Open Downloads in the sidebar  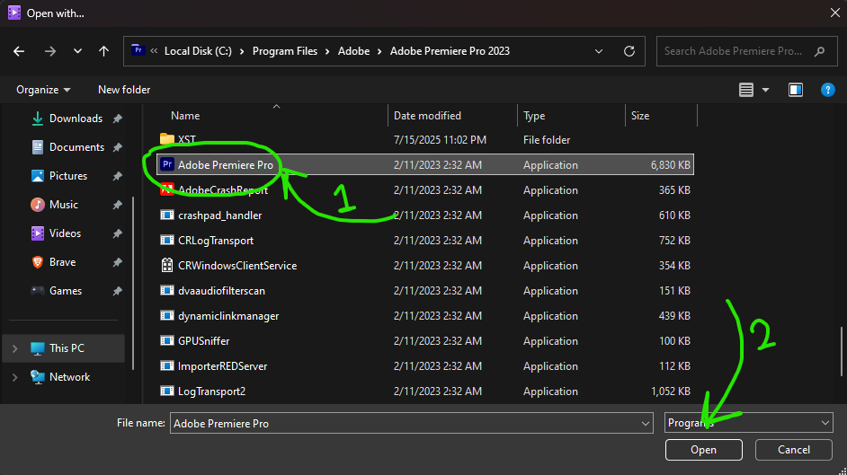pos(76,119)
